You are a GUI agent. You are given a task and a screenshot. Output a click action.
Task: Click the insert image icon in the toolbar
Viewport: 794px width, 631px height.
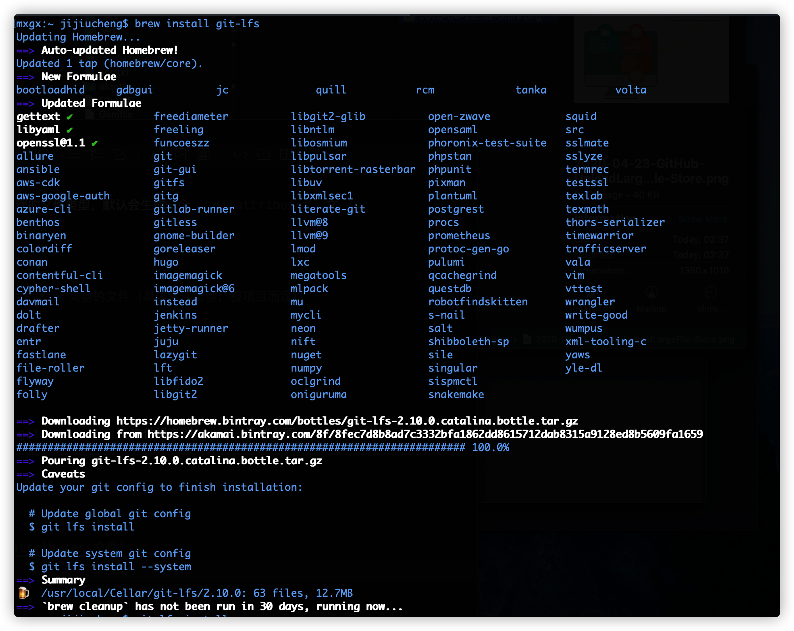click(180, 154)
